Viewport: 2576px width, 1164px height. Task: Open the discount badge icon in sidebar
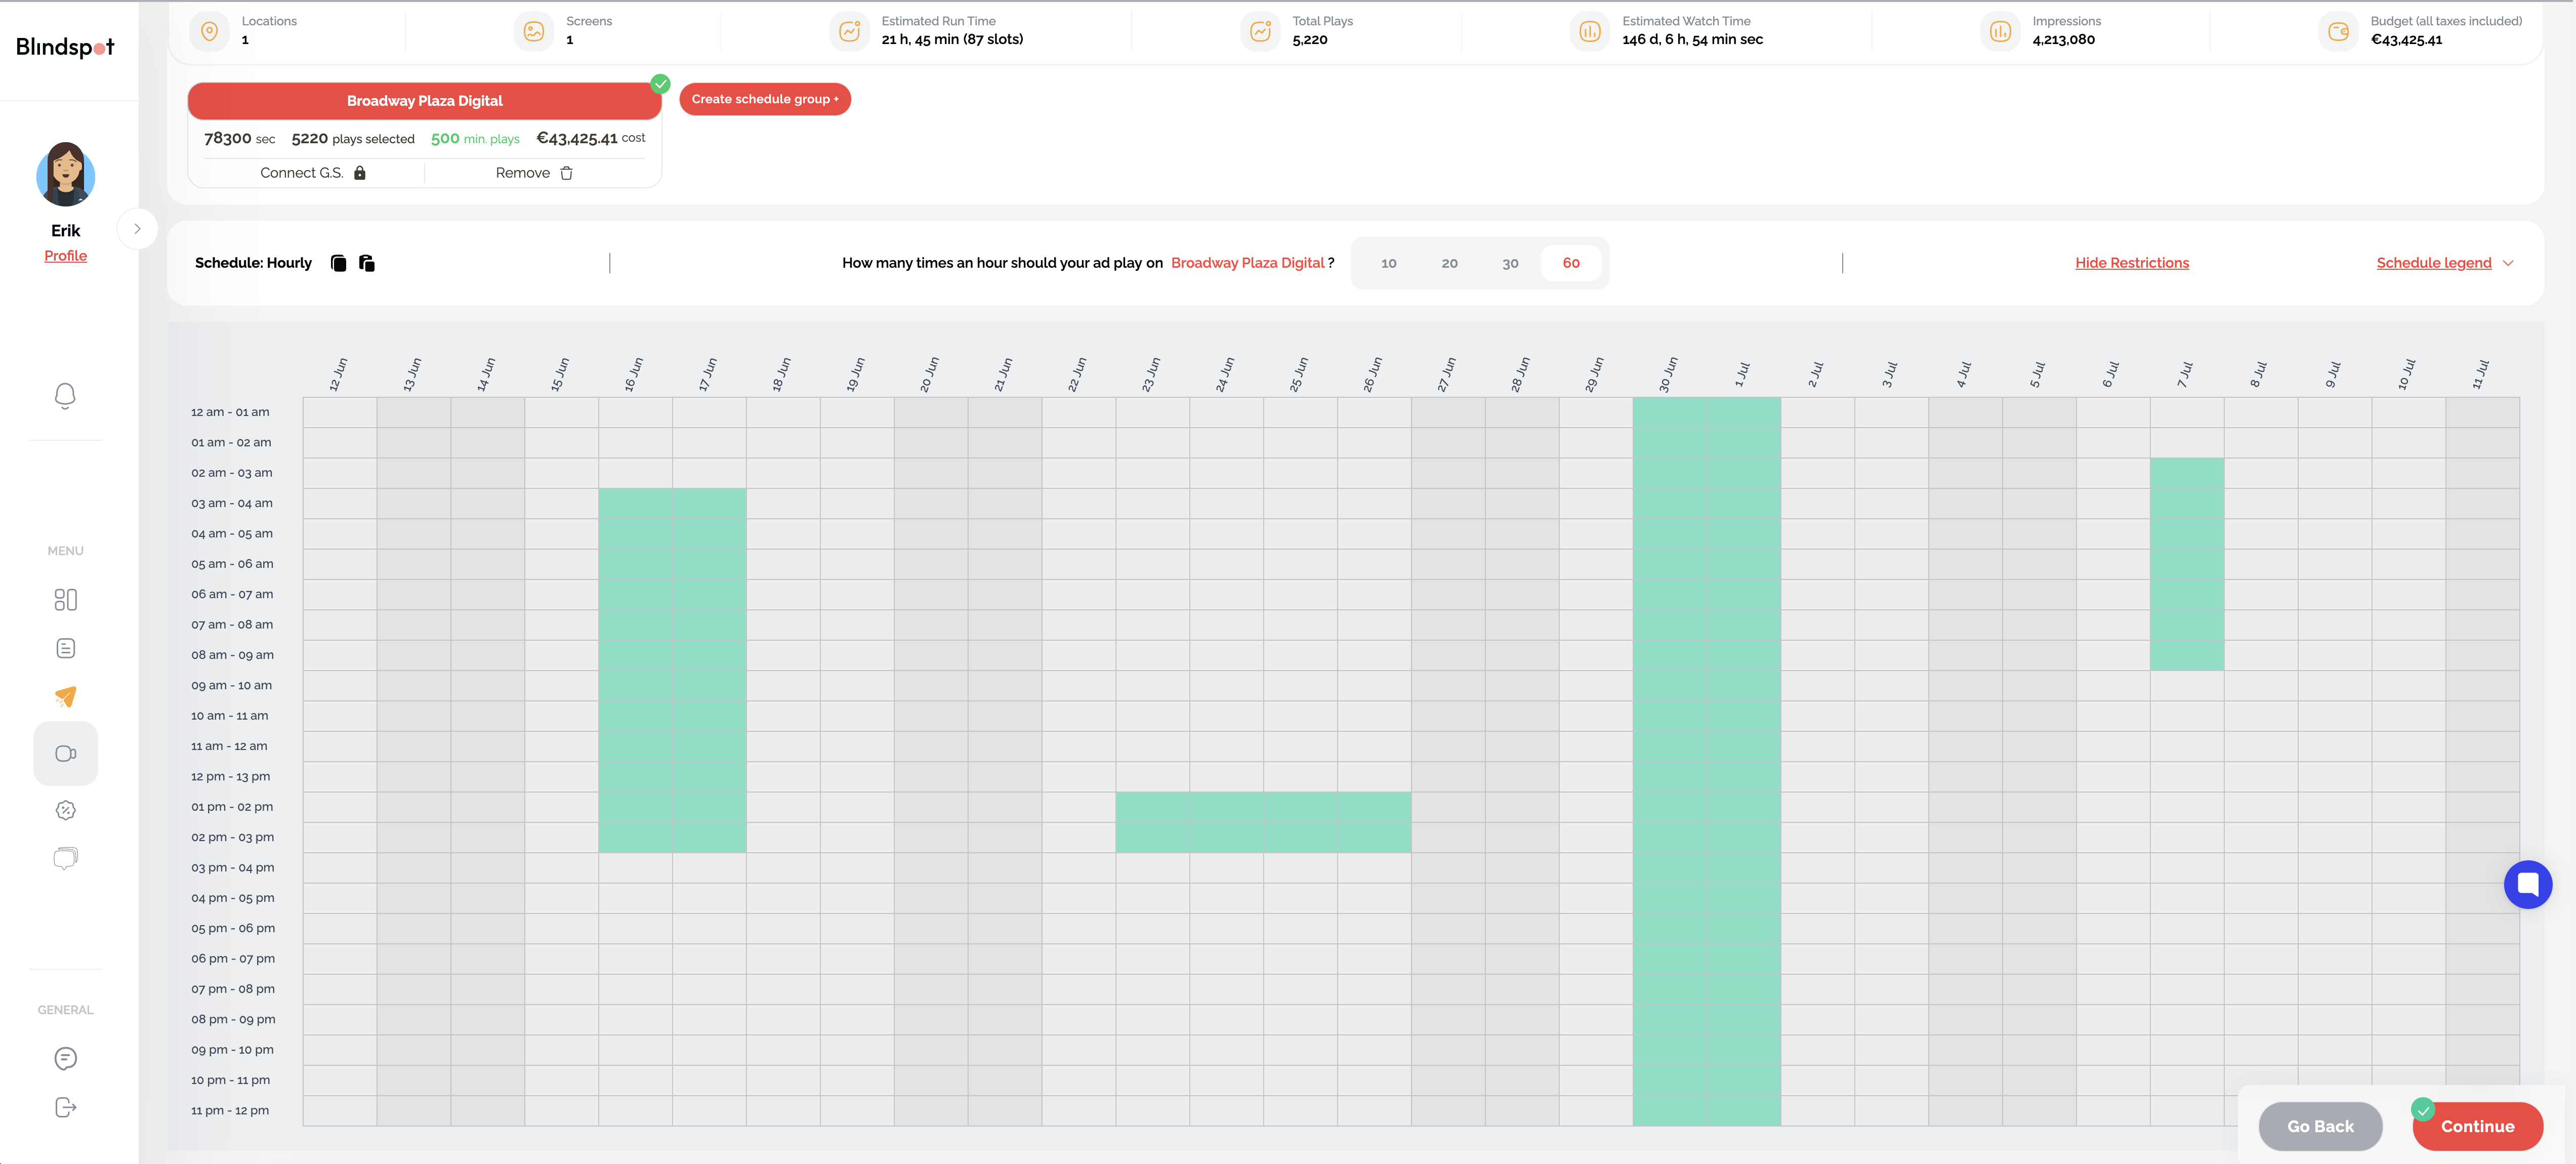click(65, 810)
